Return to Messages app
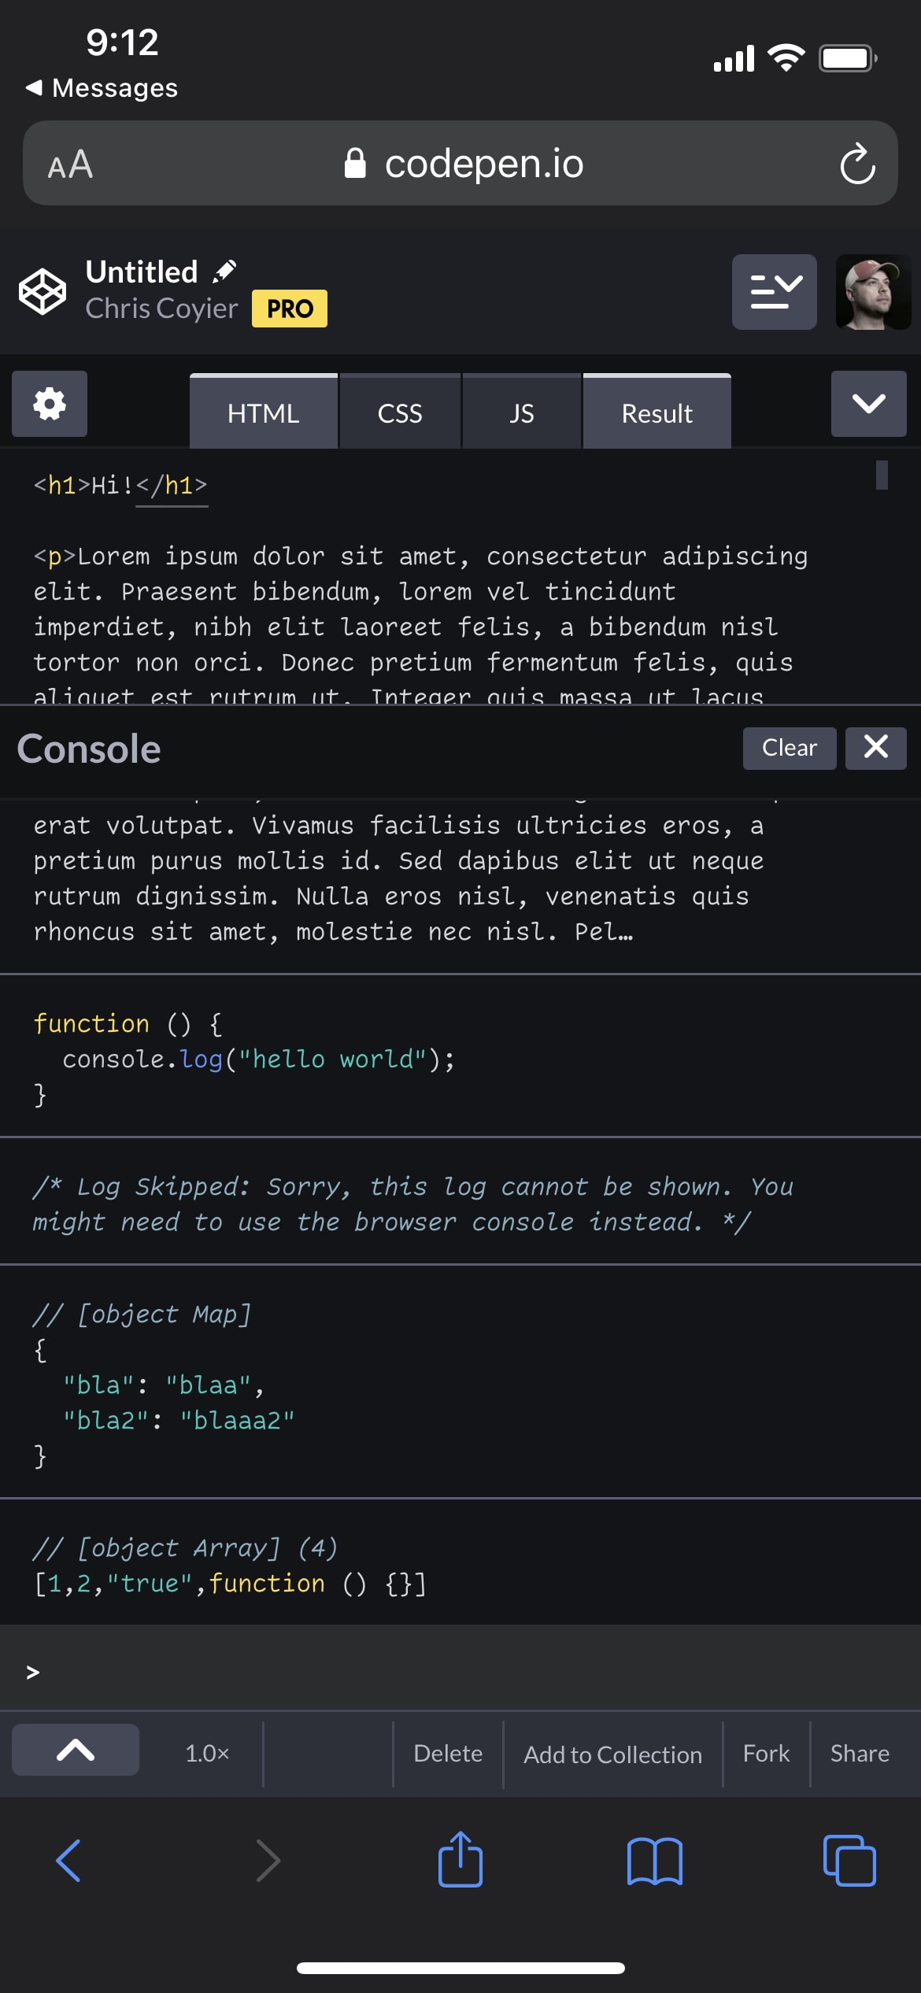This screenshot has height=1993, width=921. 102,87
